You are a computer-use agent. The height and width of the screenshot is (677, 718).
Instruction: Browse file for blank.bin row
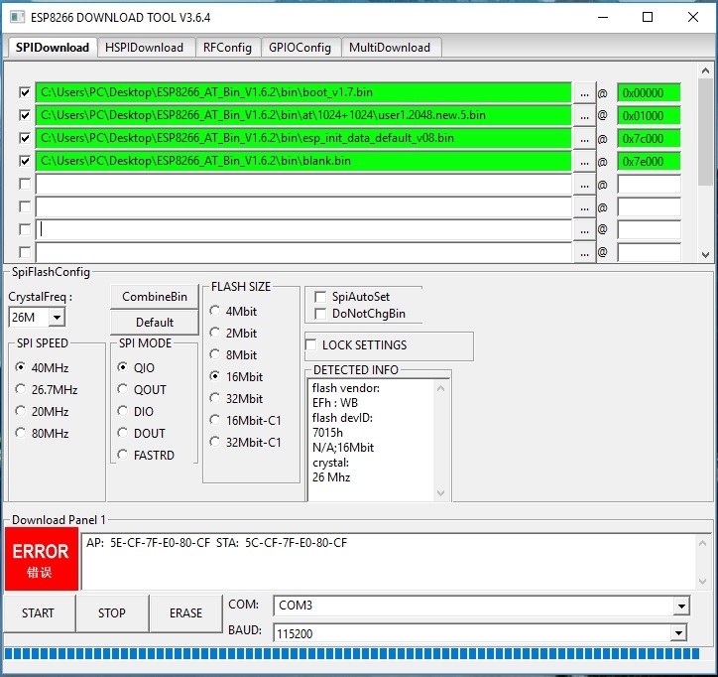pos(584,162)
